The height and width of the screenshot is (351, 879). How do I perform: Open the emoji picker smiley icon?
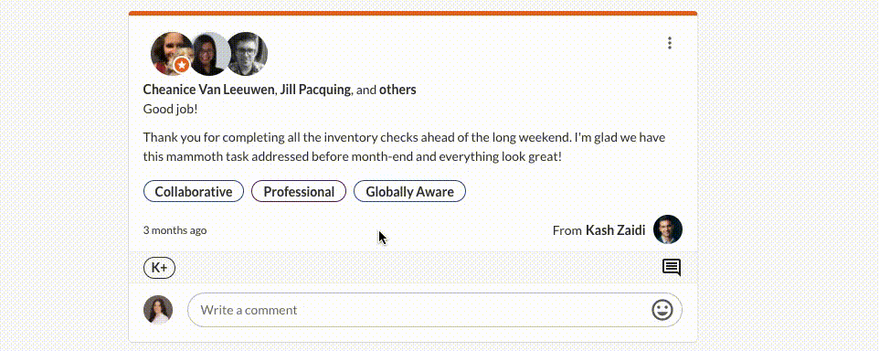[x=662, y=310]
